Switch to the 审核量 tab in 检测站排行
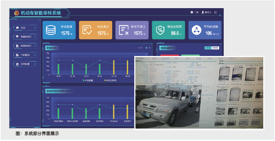The width and height of the screenshot is (275, 141). (x=216, y=48)
